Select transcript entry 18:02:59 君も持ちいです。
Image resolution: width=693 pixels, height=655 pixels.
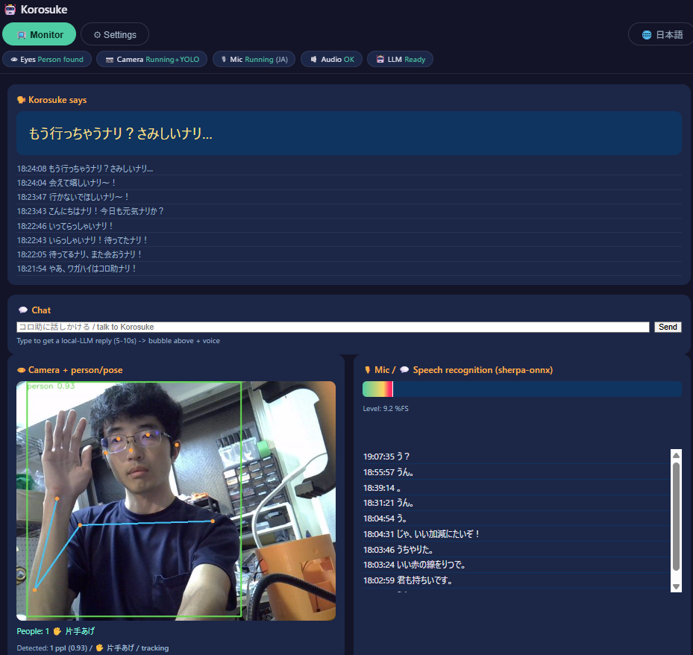516,580
